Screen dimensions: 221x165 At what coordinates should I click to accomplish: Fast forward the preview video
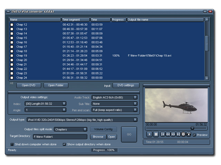click(x=173, y=134)
